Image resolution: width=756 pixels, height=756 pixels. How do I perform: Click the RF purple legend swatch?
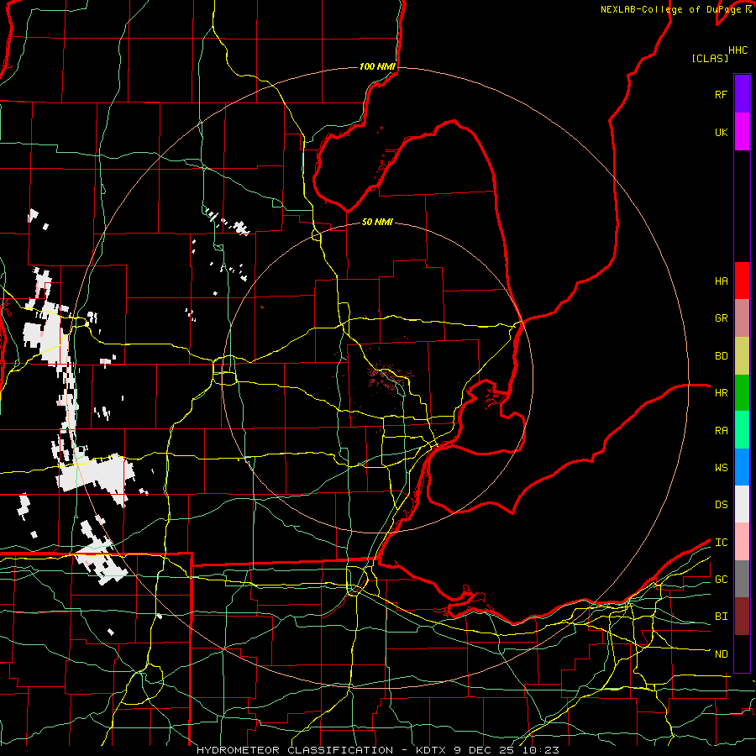pyautogui.click(x=742, y=94)
